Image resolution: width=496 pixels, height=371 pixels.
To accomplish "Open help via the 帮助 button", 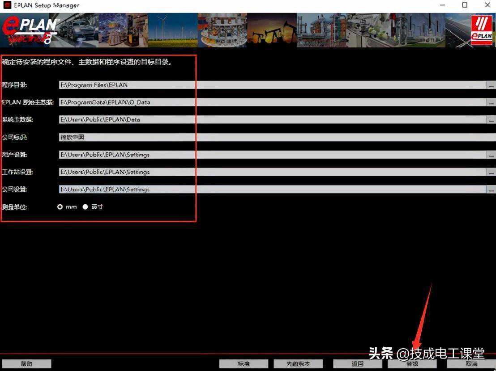I will click(x=27, y=364).
